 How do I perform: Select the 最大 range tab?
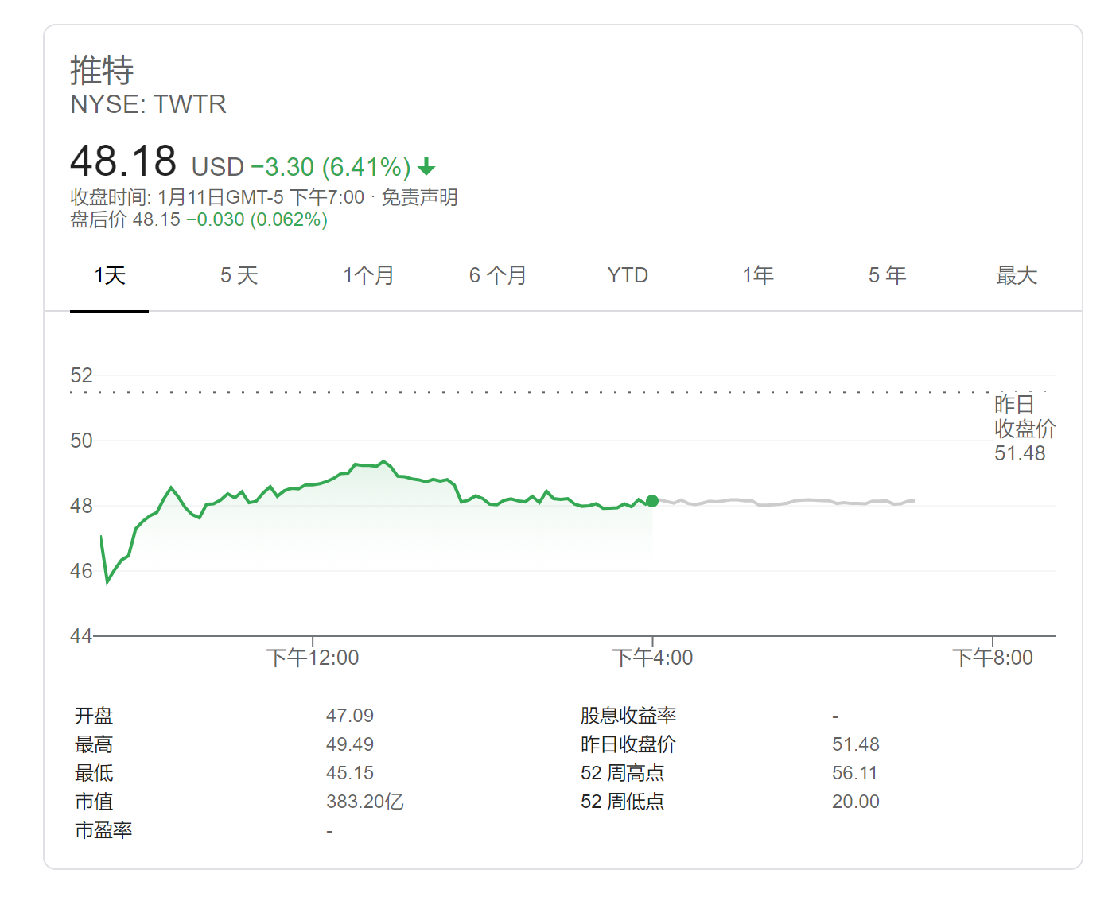coord(1017,276)
